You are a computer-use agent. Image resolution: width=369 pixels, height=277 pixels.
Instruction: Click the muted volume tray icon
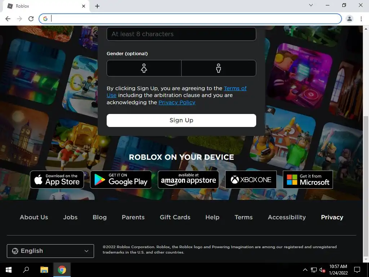coord(323,270)
